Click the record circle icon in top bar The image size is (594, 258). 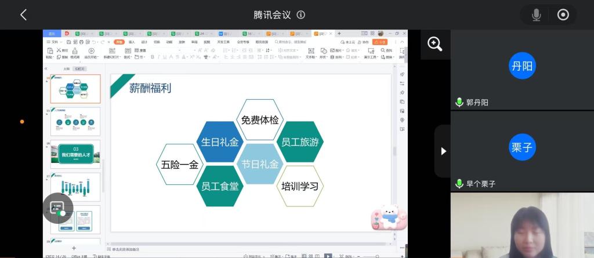pyautogui.click(x=563, y=15)
